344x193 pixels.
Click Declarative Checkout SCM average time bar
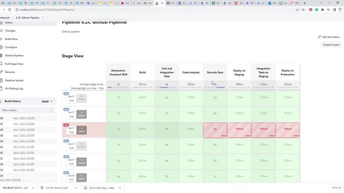pyautogui.click(x=118, y=87)
